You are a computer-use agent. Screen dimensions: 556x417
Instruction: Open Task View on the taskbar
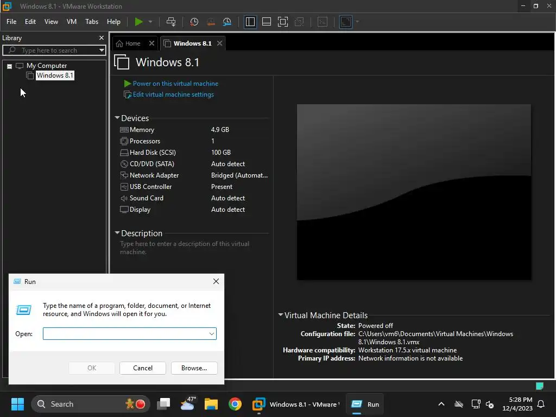[164, 404]
